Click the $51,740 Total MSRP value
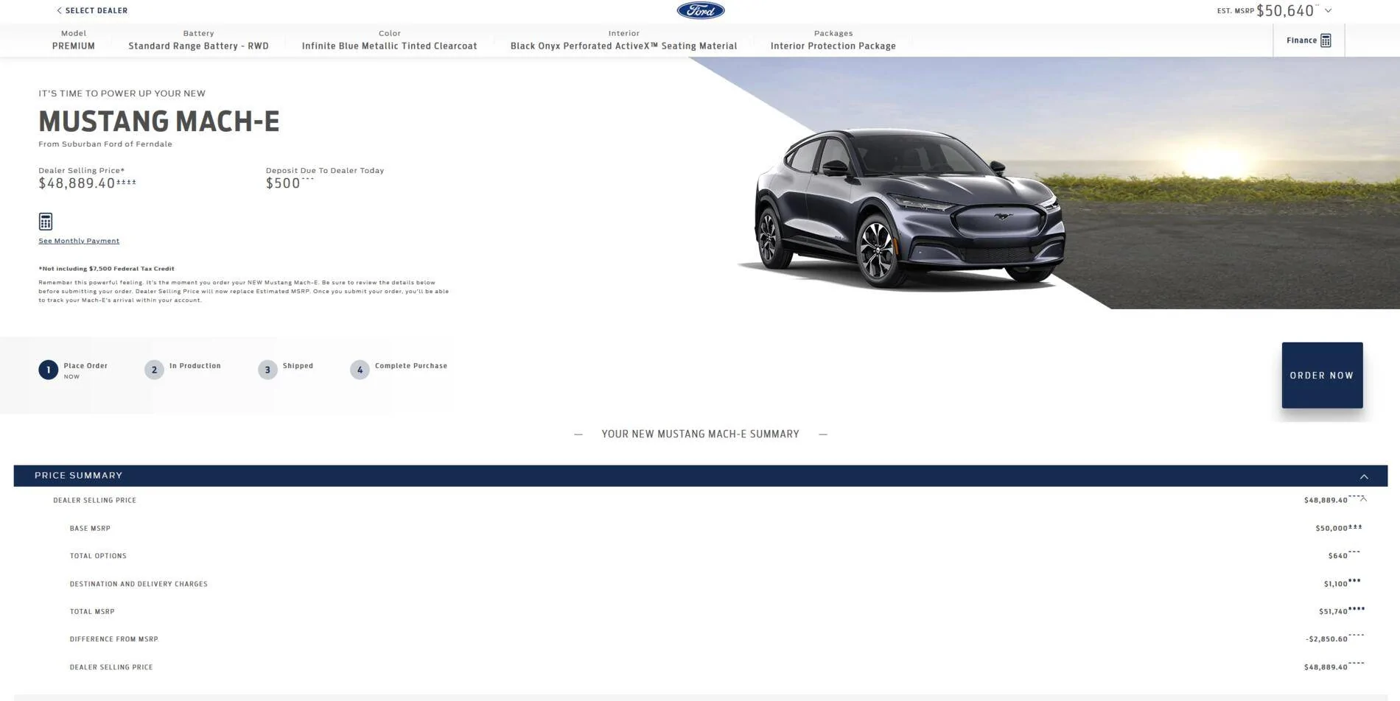The image size is (1400, 701). click(x=1334, y=611)
